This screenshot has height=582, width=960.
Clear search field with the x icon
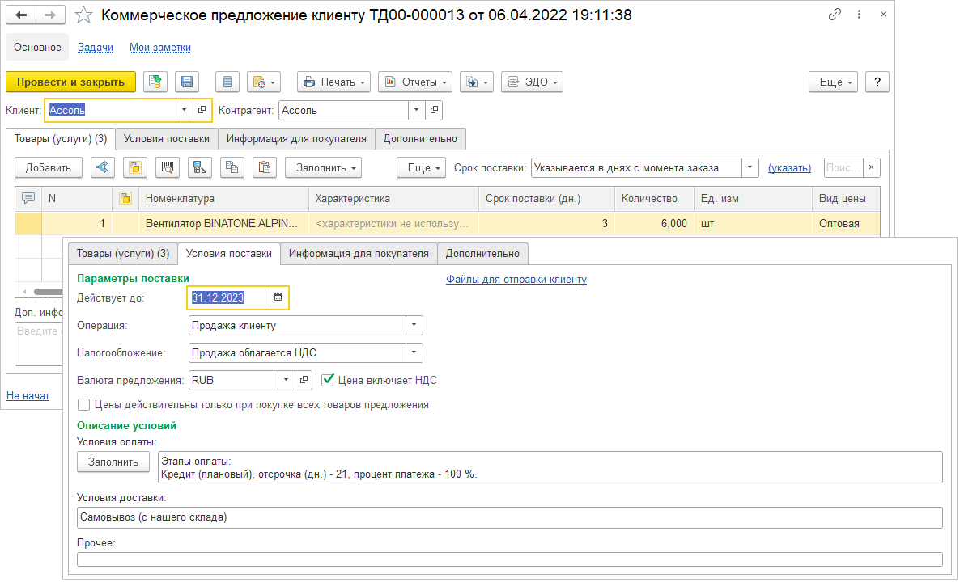click(871, 167)
